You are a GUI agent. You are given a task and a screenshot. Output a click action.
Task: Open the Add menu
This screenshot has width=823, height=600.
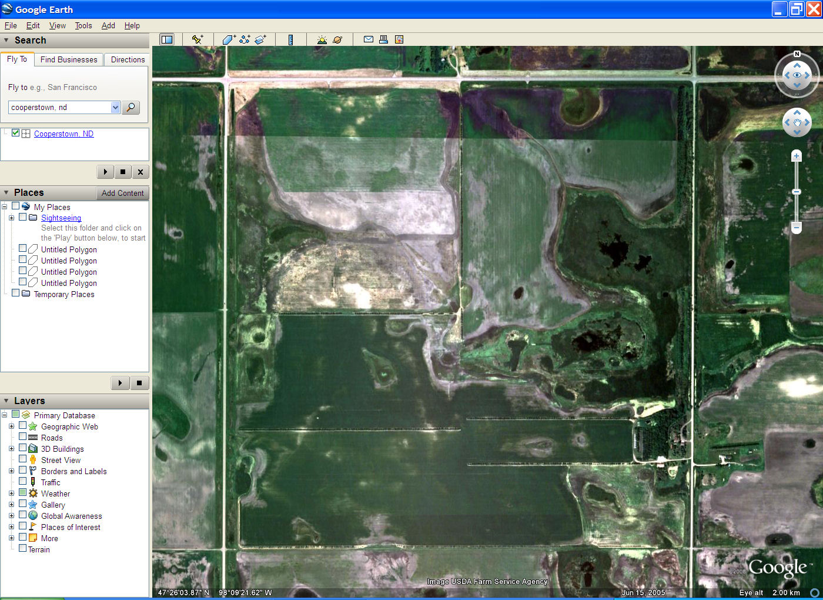(x=108, y=25)
